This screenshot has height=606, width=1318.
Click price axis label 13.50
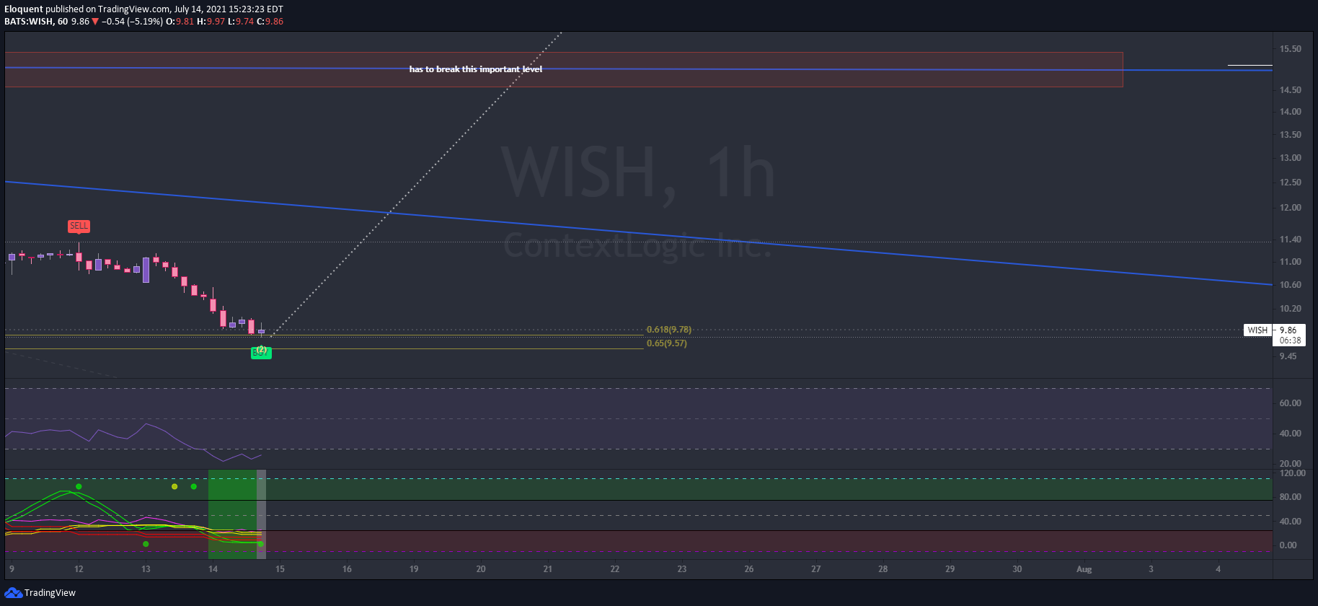pos(1291,135)
